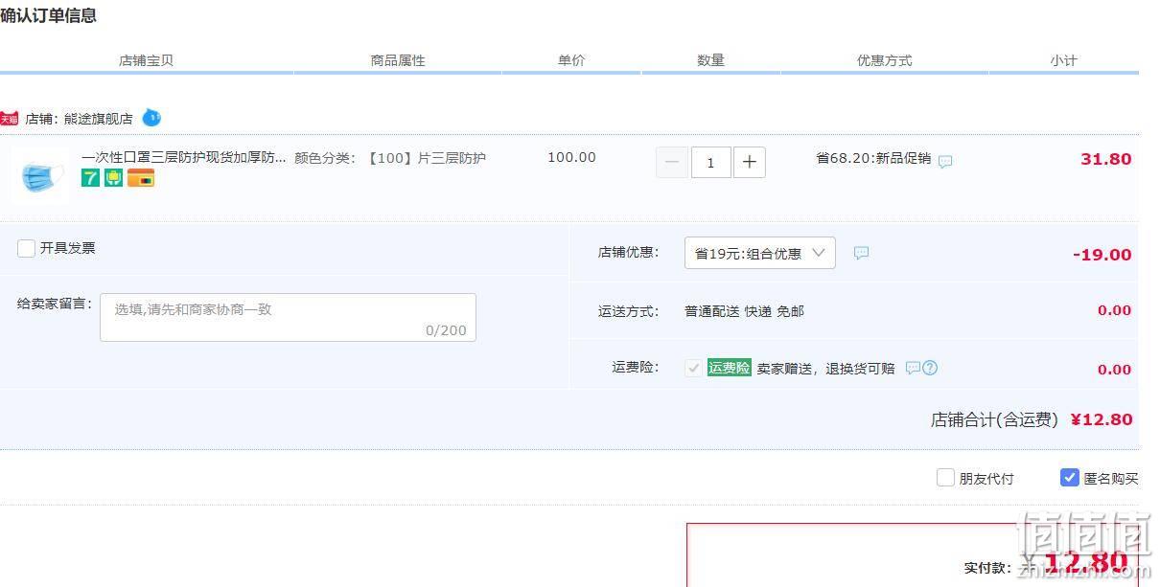Image resolution: width=1160 pixels, height=587 pixels.
Task: Toggle the 运费险 shipping insurance checkbox
Action: (693, 368)
